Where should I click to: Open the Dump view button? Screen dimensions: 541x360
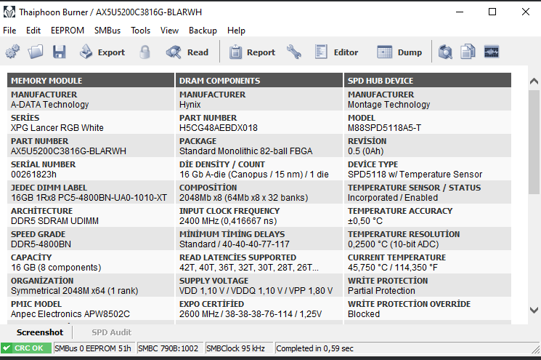point(399,52)
